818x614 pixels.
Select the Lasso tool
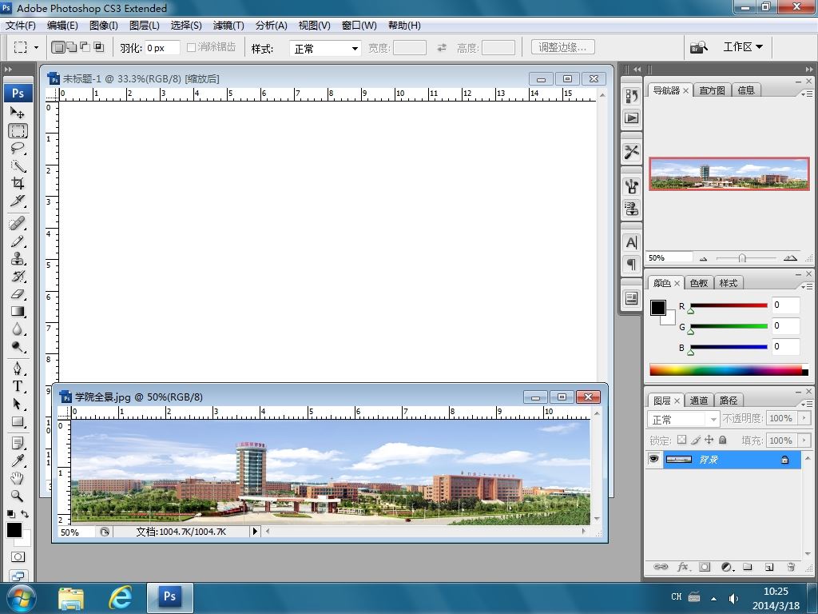click(x=18, y=149)
